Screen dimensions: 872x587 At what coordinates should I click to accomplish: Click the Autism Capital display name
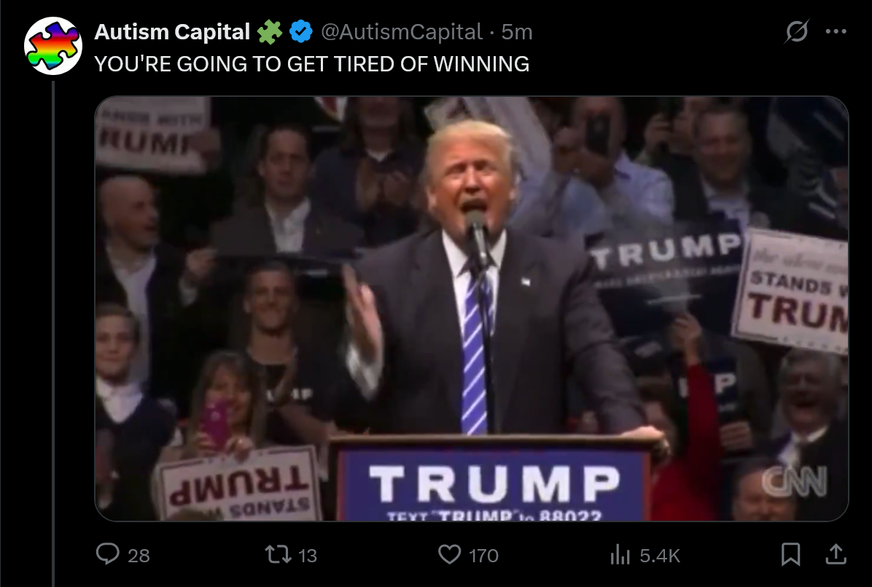172,31
